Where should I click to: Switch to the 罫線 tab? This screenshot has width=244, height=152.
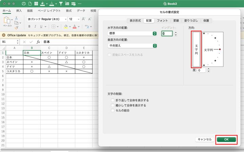coord(176,21)
